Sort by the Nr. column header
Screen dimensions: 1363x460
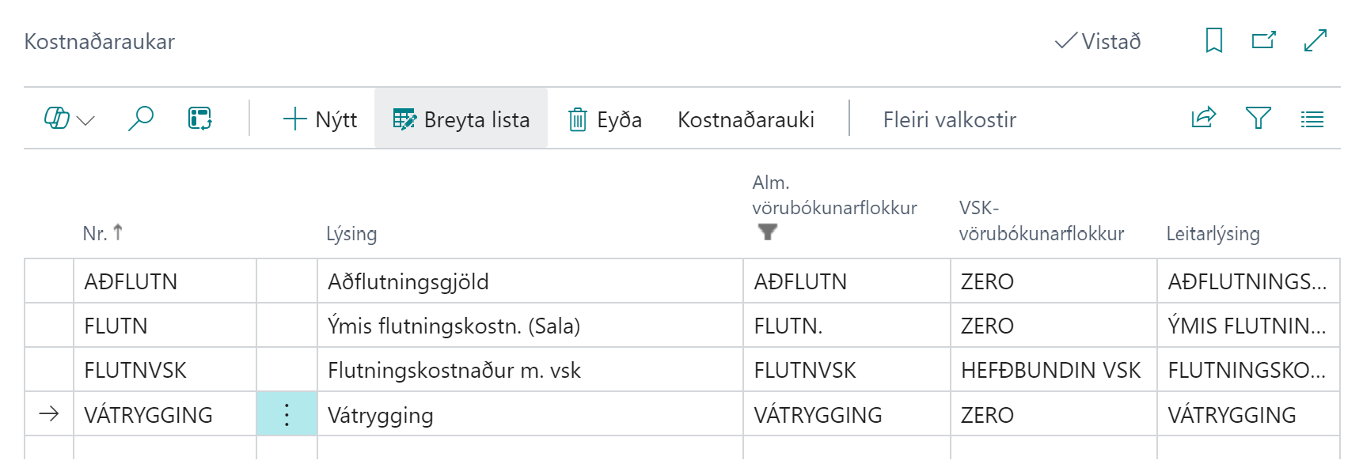tap(95, 233)
